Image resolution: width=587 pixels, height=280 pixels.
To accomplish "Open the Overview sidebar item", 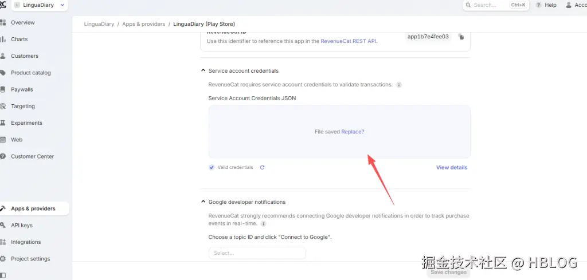I will point(22,22).
